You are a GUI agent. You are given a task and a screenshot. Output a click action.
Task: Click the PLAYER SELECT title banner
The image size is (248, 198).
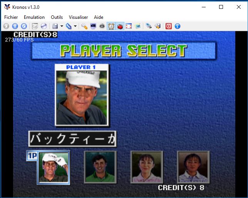click(124, 51)
